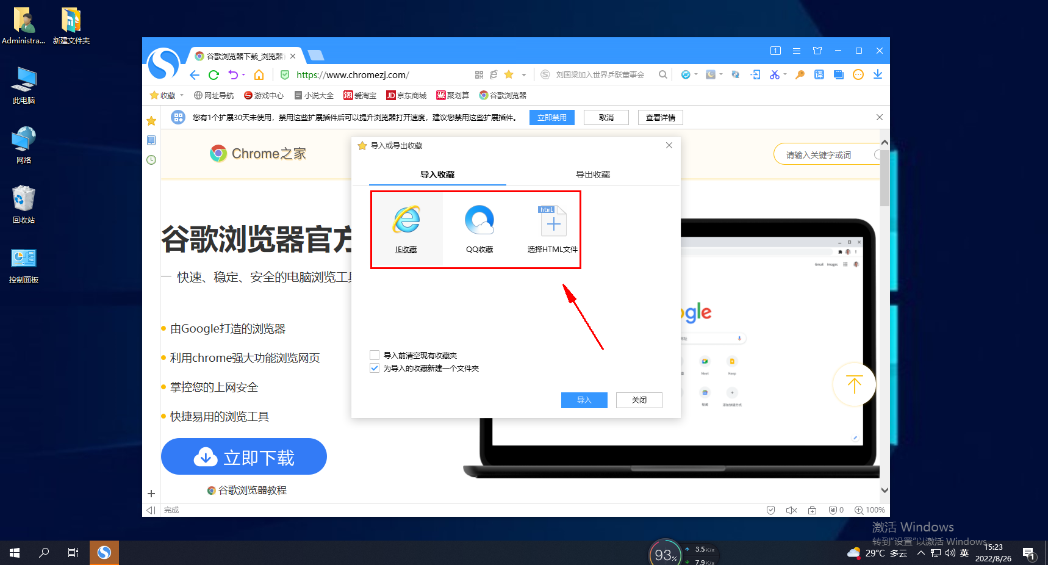Open the Windows Start menu
Screen dimensions: 1048x565
pyautogui.click(x=15, y=553)
